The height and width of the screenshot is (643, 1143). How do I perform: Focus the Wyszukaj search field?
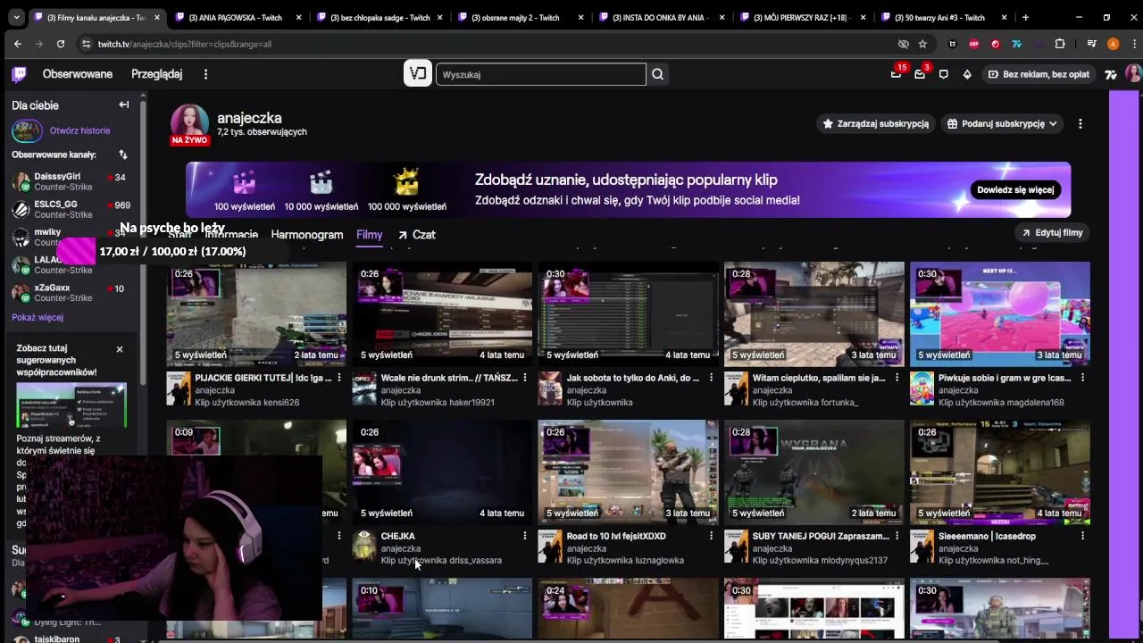[541, 74]
